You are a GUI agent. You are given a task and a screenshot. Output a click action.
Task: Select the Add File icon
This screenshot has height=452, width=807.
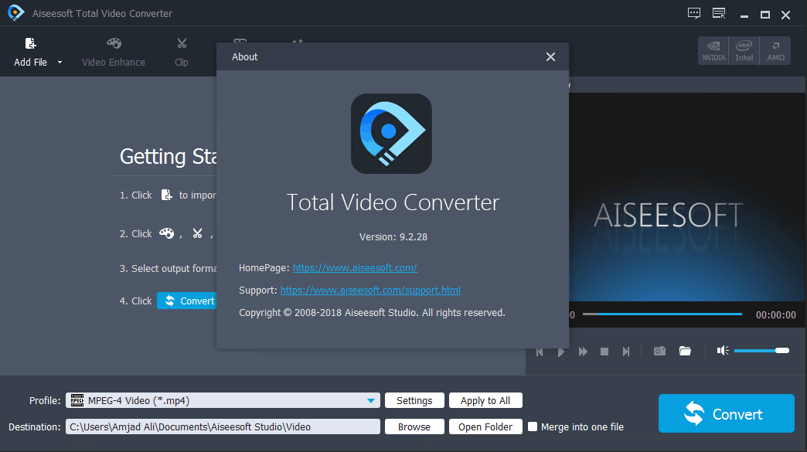29,44
